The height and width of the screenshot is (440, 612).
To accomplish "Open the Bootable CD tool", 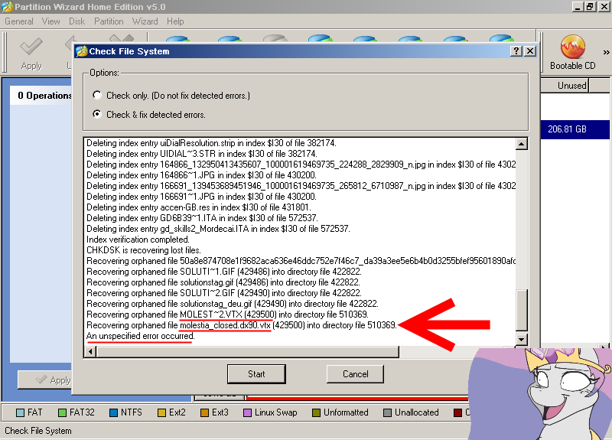I will coord(572,53).
